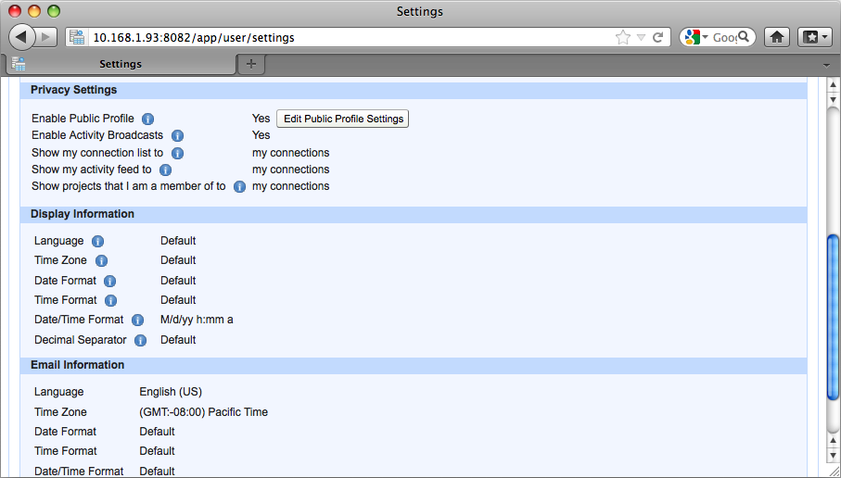Click info icon next to Display Time Zone

coord(101,261)
